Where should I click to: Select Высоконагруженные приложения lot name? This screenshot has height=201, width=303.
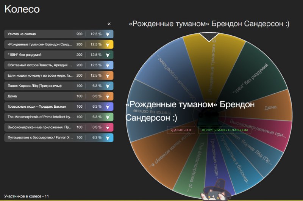40,127
